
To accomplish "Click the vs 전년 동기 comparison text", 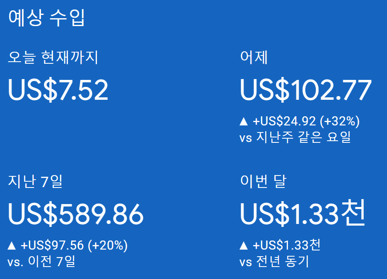I will [274, 262].
